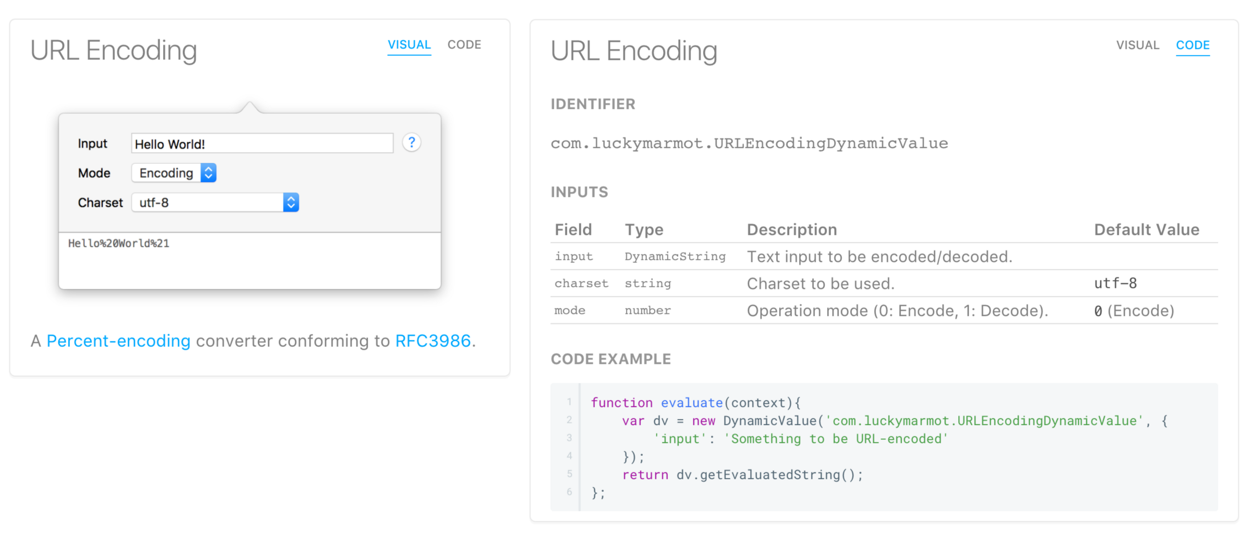The width and height of the screenshot is (1252, 534).
Task: Select VISUAL tab in right panel
Action: pyautogui.click(x=1137, y=45)
